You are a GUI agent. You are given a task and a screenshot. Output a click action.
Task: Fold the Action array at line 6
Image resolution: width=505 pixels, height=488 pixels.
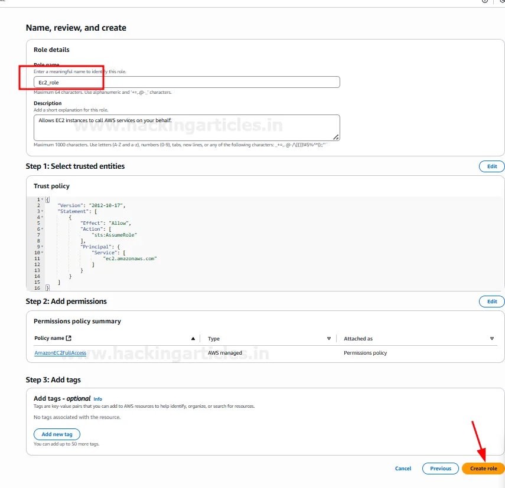coord(42,229)
